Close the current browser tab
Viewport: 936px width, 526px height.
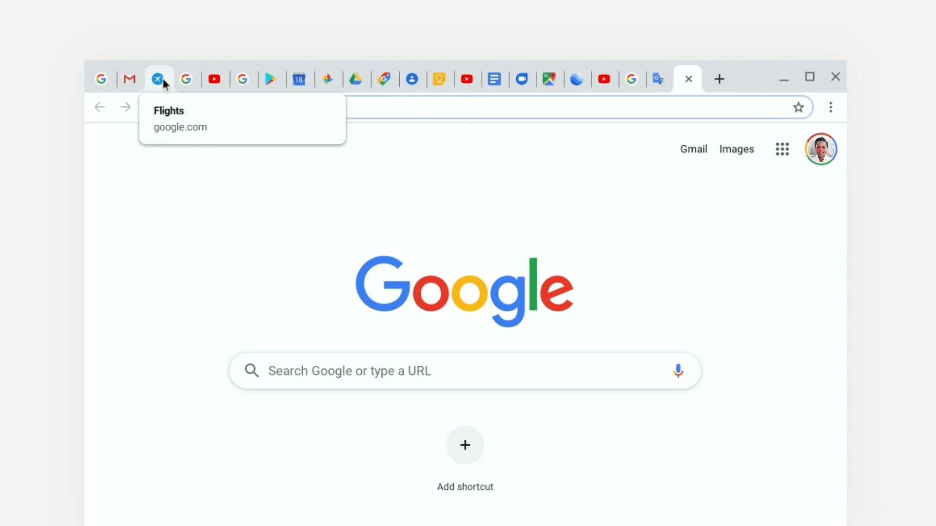pyautogui.click(x=688, y=78)
